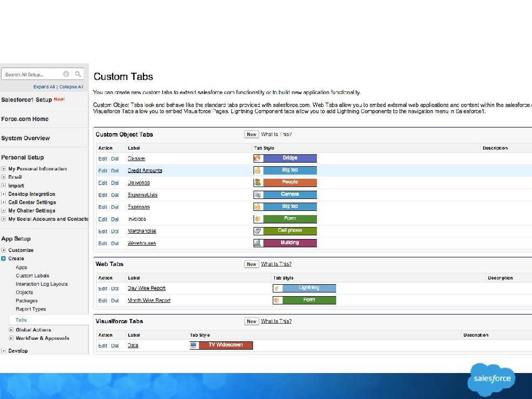Expand the Import setup node
The height and width of the screenshot is (399, 532).
(4, 185)
